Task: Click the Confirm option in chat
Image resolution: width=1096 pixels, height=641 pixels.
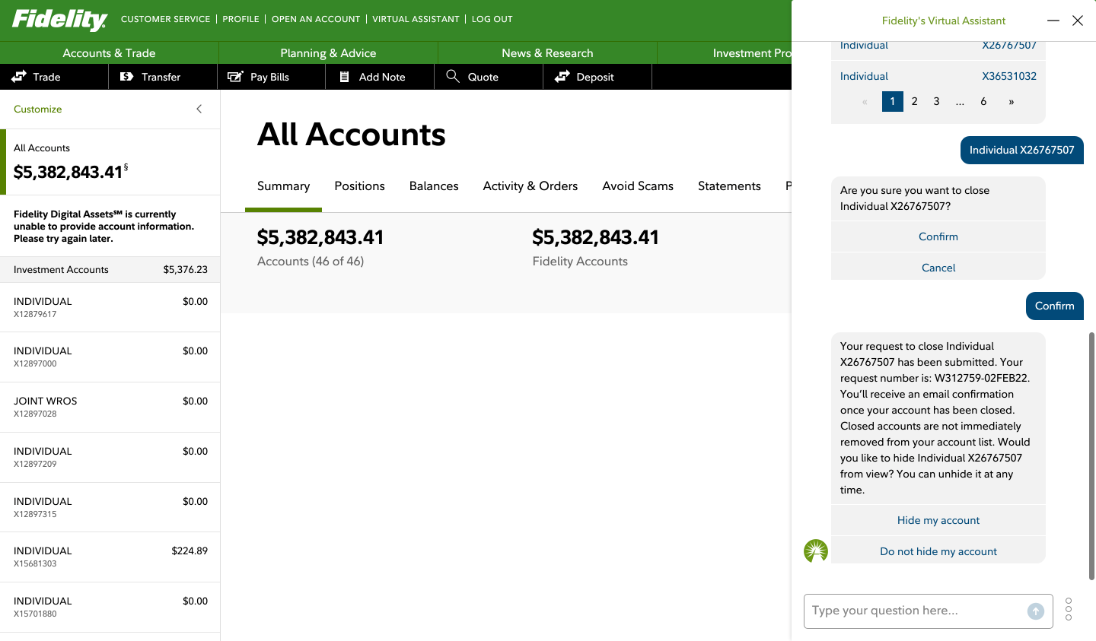Action: pyautogui.click(x=938, y=236)
